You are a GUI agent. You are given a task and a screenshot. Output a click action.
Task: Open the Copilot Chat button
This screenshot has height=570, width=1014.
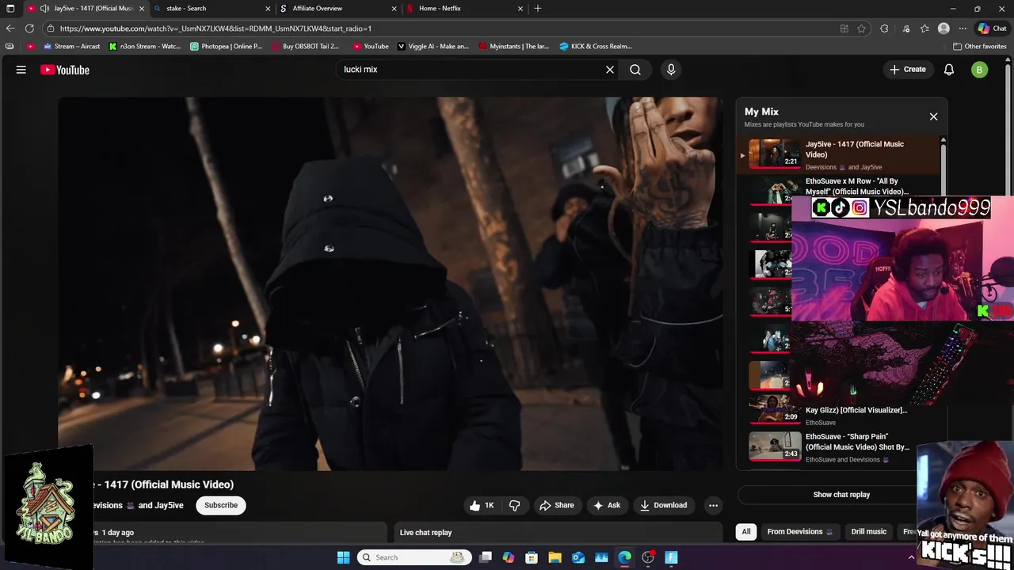pyautogui.click(x=992, y=28)
